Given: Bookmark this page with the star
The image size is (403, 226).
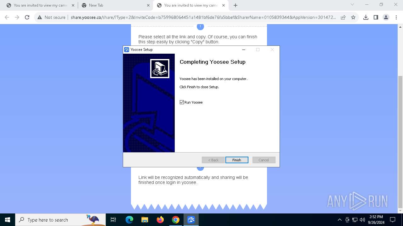Looking at the screenshot, I should 353,17.
